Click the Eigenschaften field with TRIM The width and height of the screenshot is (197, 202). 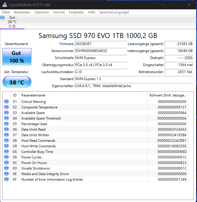pyautogui.click(x=134, y=86)
